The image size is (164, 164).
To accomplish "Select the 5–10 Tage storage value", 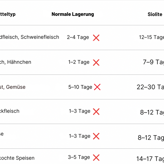I will coord(80,87).
